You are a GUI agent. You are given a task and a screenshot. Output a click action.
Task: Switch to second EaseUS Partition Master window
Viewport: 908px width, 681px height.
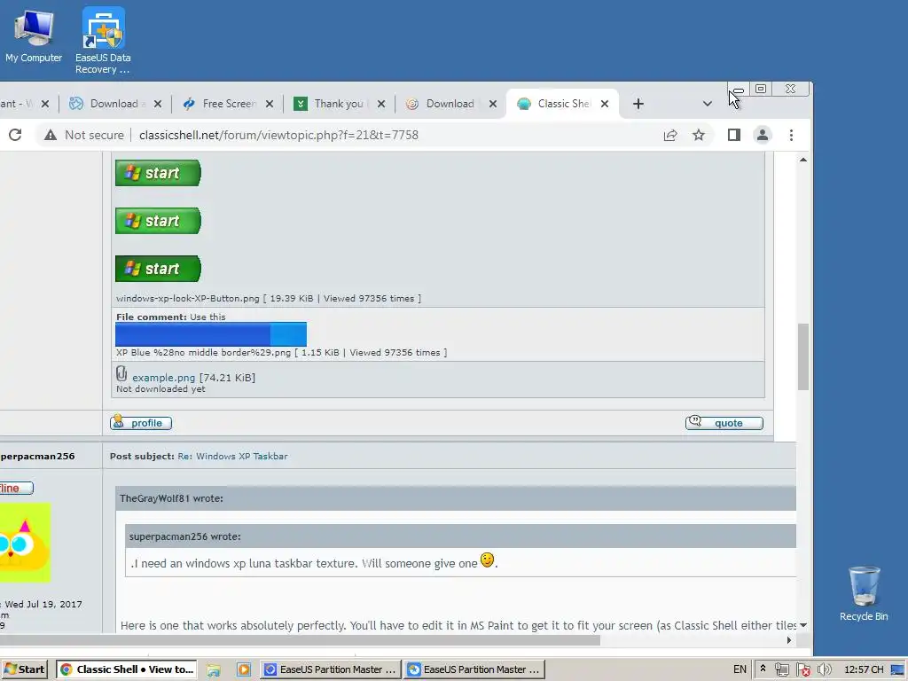click(x=474, y=669)
